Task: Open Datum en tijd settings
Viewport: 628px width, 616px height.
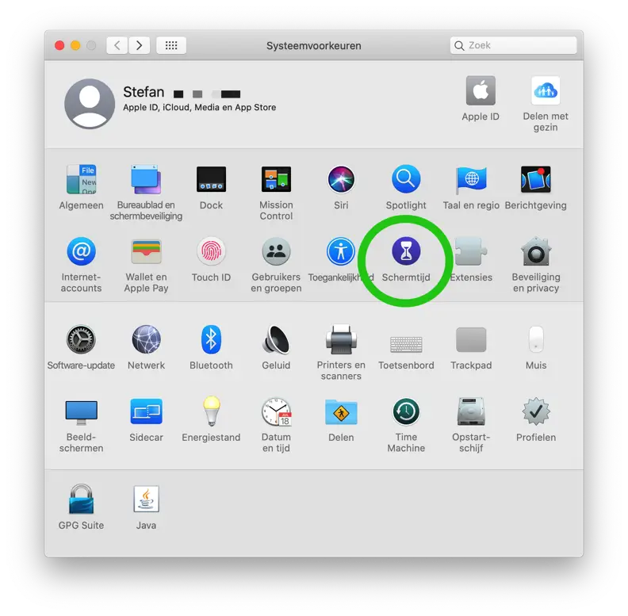Action: 276,411
